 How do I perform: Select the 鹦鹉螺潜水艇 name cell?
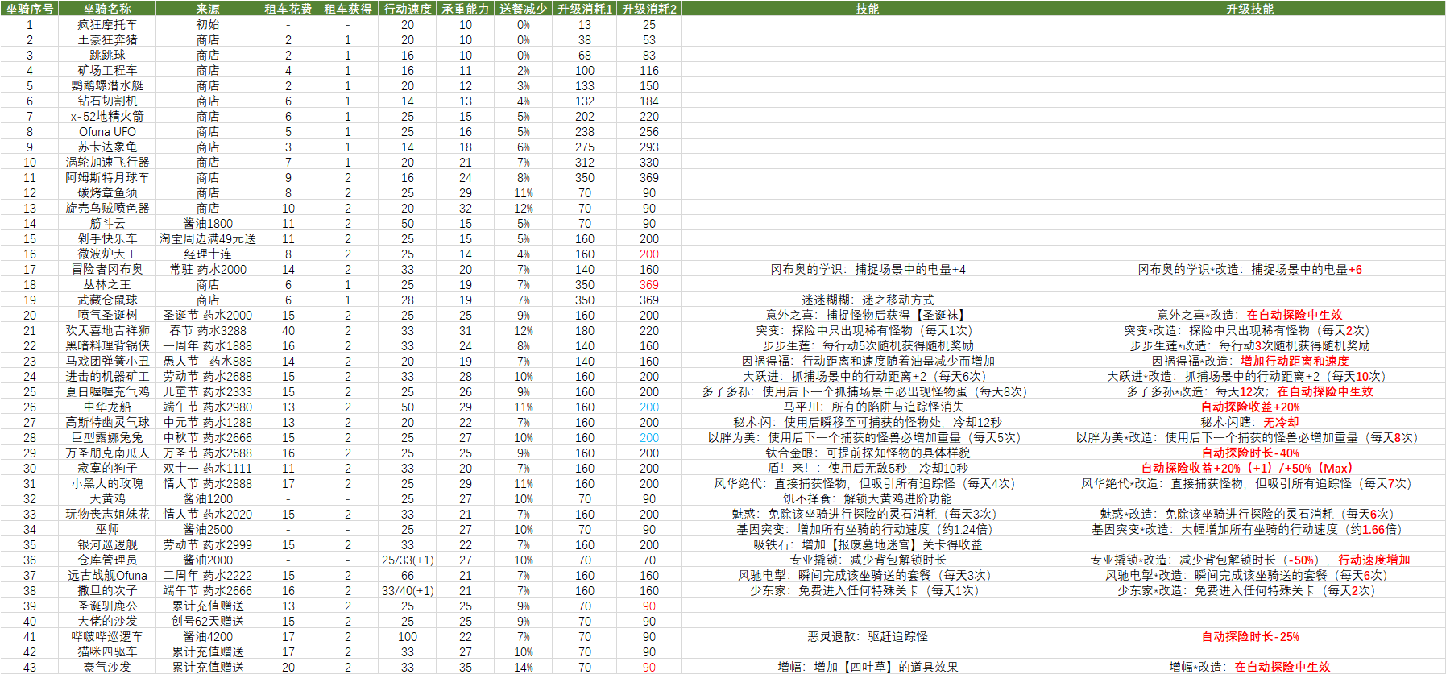coord(107,85)
